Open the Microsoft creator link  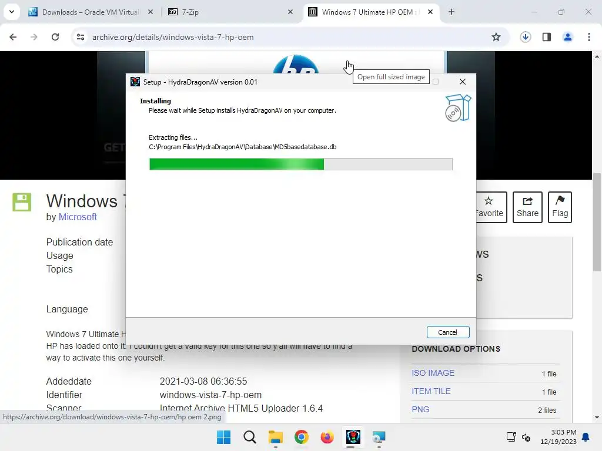[x=78, y=217]
